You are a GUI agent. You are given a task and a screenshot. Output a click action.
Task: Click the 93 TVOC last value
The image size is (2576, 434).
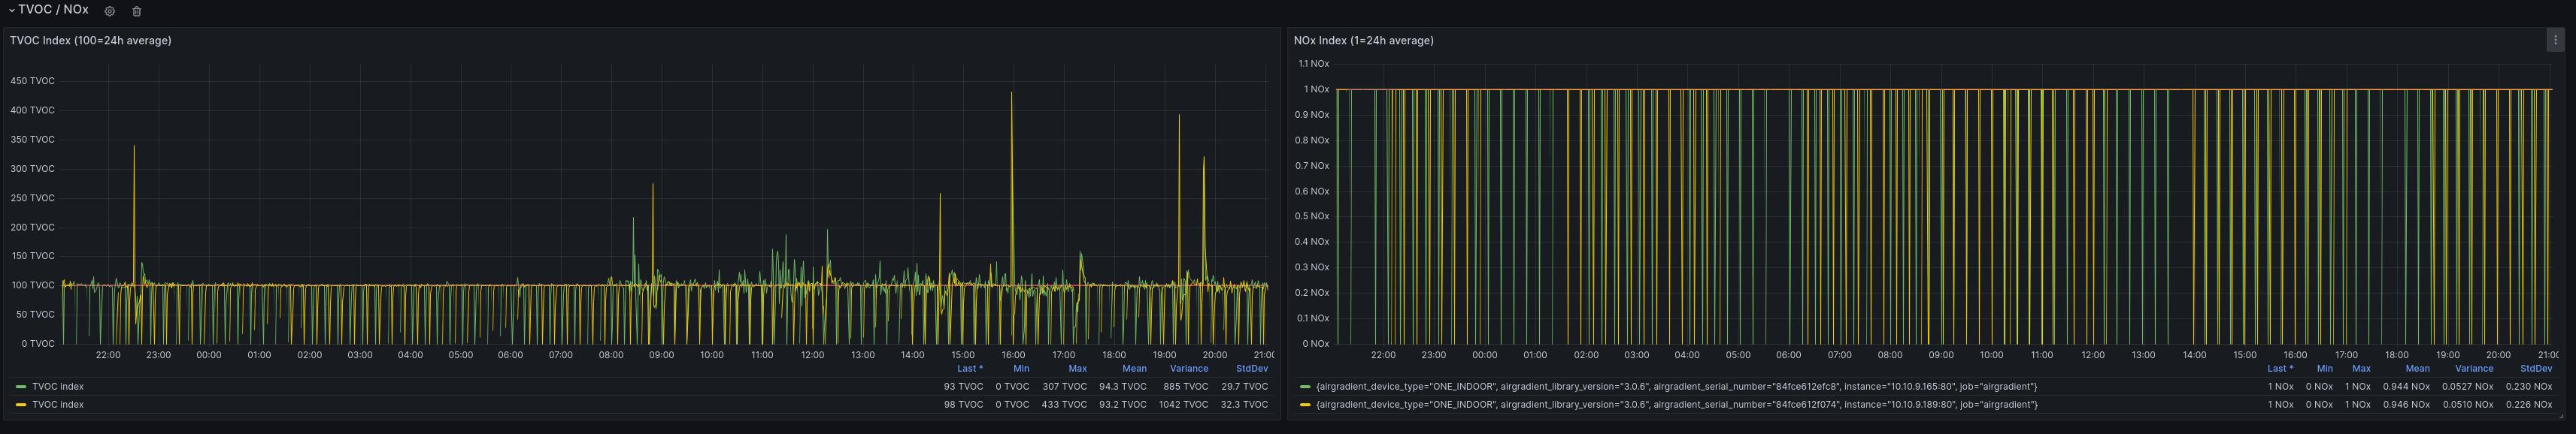pos(963,386)
